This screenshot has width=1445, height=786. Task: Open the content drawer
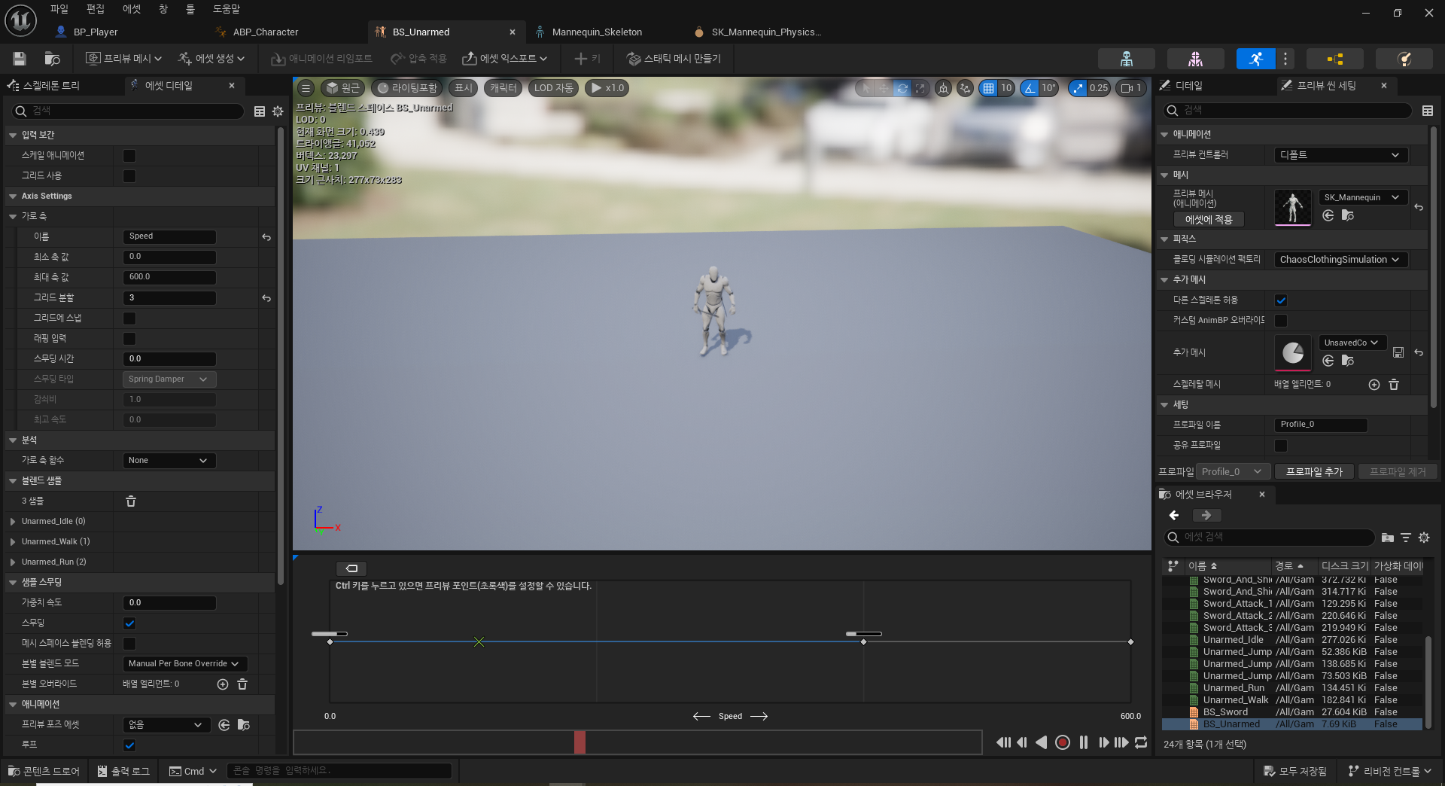(44, 772)
